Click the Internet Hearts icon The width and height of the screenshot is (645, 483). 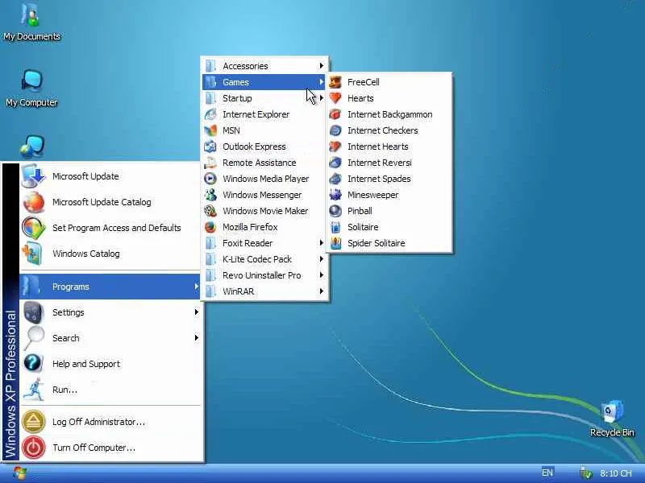tap(335, 147)
